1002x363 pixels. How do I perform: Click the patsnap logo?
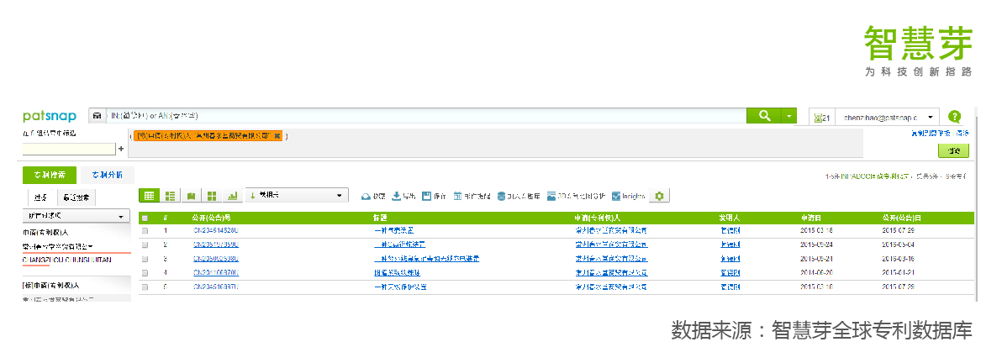(x=50, y=116)
